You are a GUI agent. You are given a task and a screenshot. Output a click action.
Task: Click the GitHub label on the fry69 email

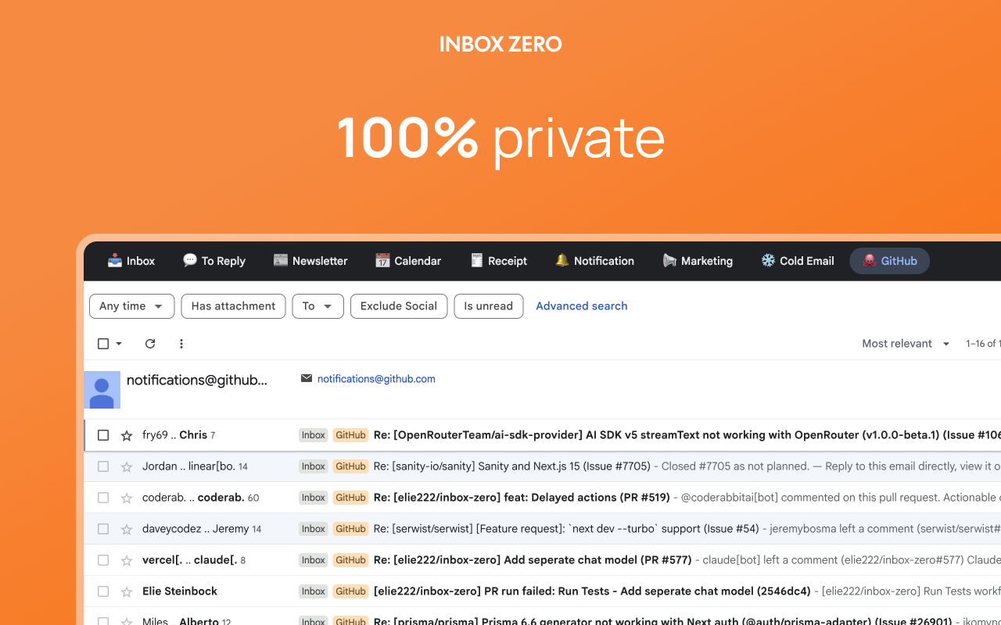pyautogui.click(x=350, y=435)
